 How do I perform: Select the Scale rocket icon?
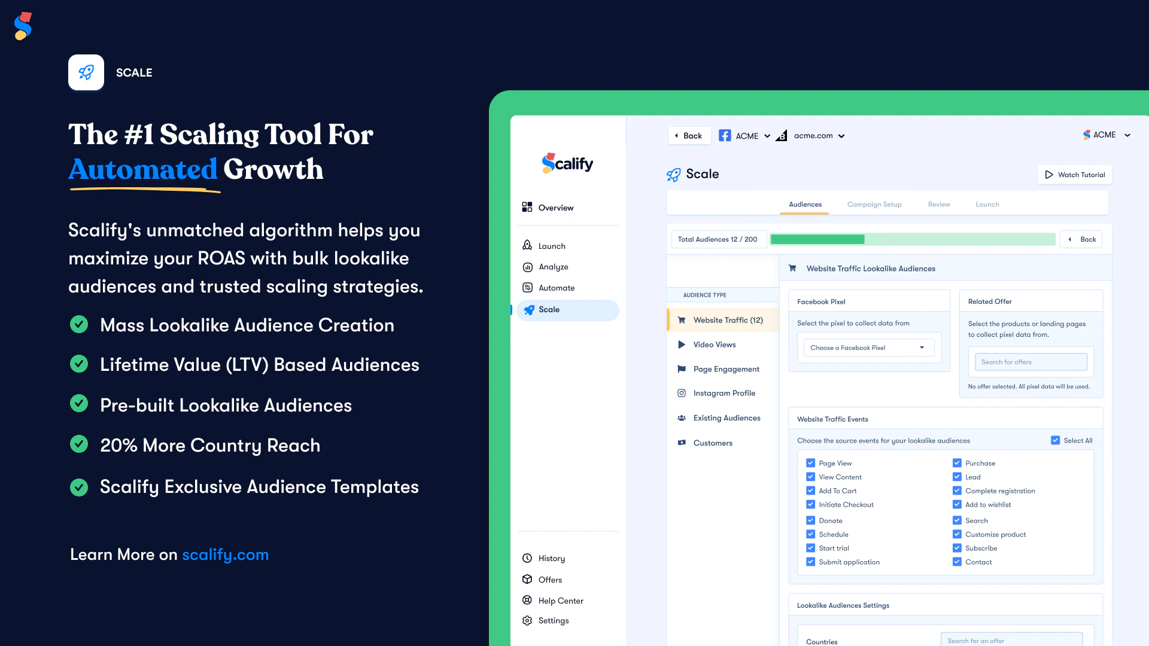[528, 310]
